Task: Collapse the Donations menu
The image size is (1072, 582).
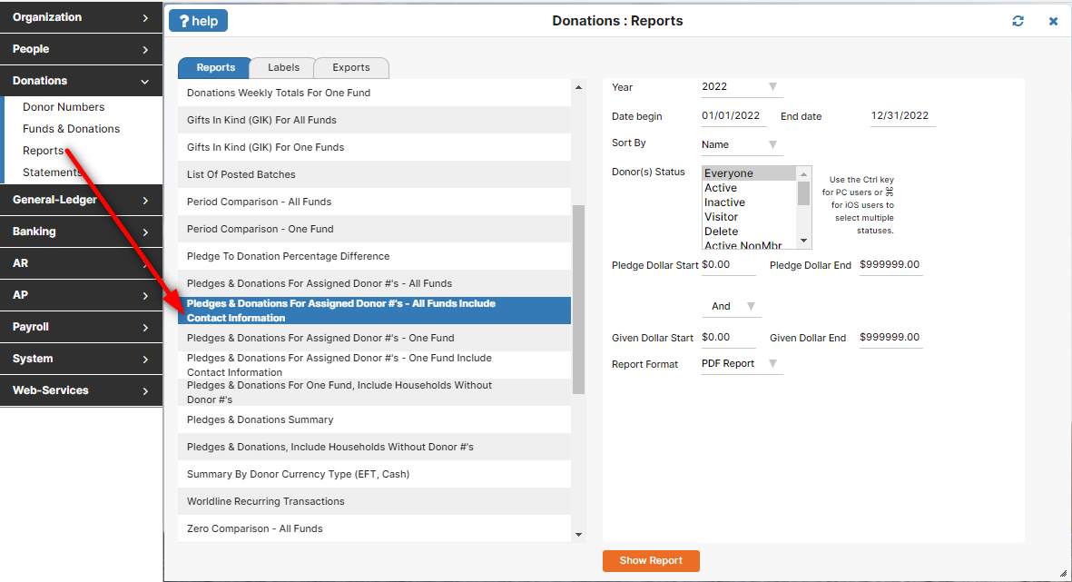Action: coord(81,81)
